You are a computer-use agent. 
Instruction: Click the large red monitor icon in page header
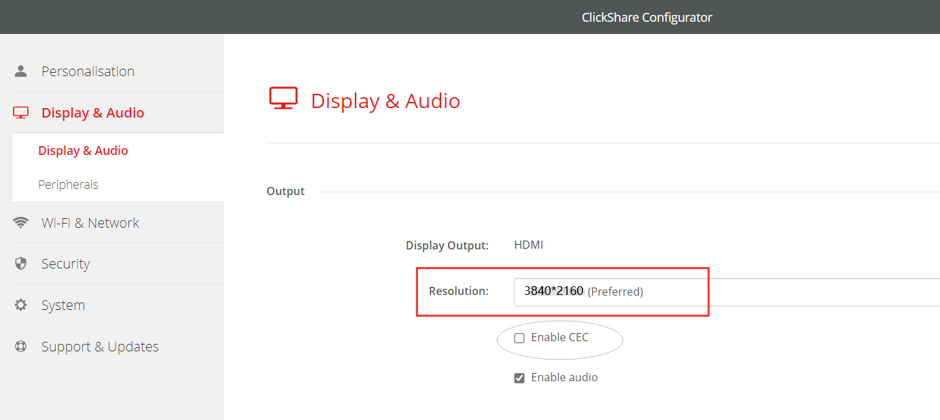coord(283,99)
